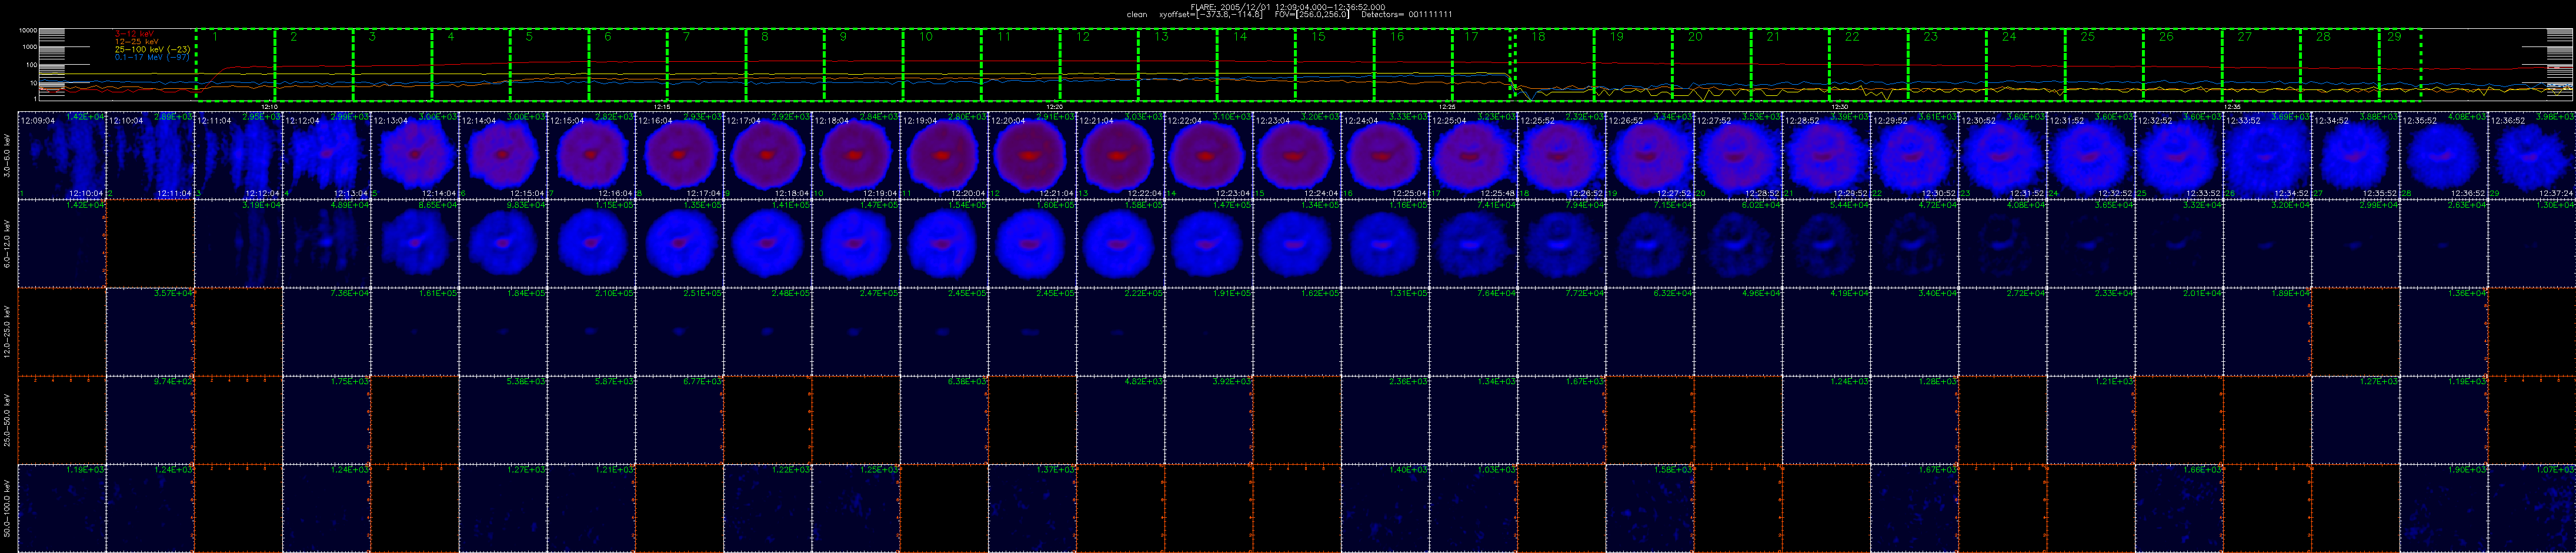Open the 25.0-50.0 keV image labeled 9.74E+02
Screen dimensions: 2576x553
tap(150, 420)
